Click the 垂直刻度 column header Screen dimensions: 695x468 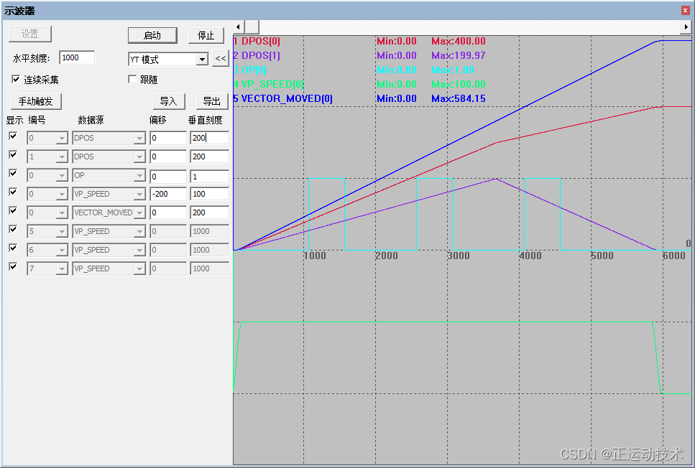click(206, 120)
